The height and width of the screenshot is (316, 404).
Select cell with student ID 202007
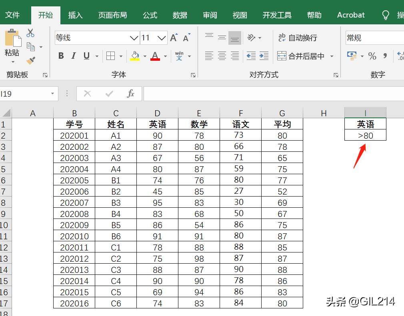click(74, 203)
